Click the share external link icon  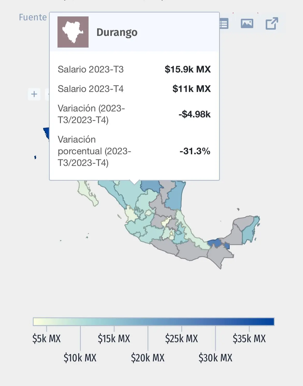[x=272, y=24]
